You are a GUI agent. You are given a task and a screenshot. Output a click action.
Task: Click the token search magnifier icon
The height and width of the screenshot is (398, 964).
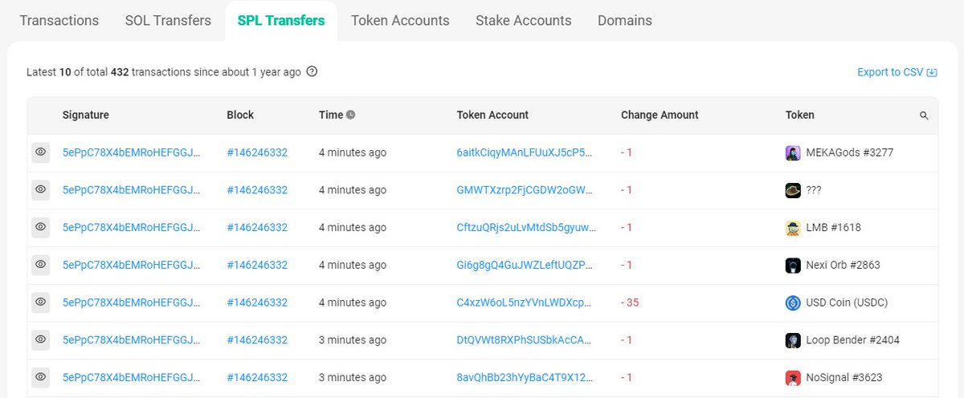[924, 116]
